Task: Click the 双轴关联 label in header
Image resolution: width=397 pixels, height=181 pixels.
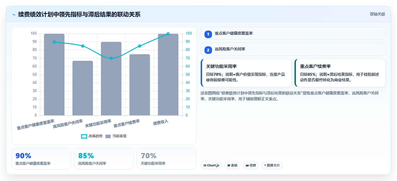Action: point(377,14)
